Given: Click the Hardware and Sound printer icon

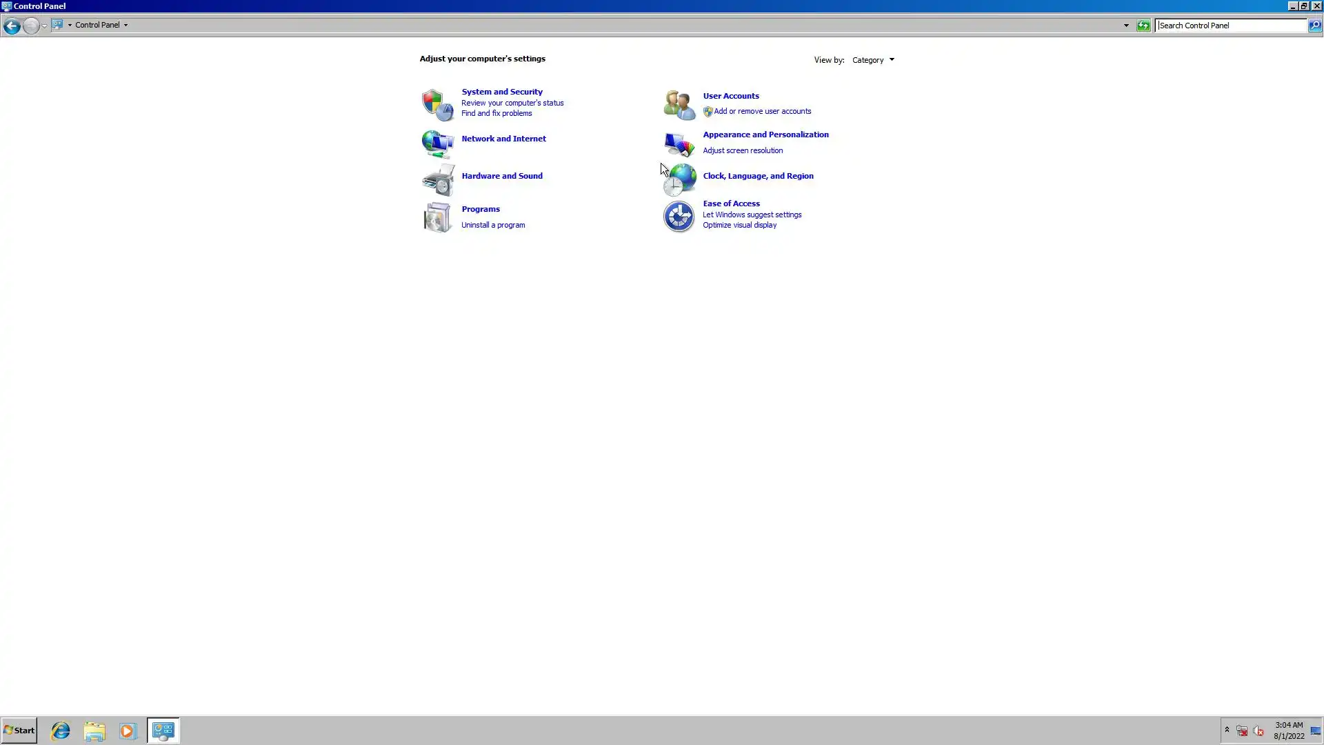Looking at the screenshot, I should (x=437, y=181).
